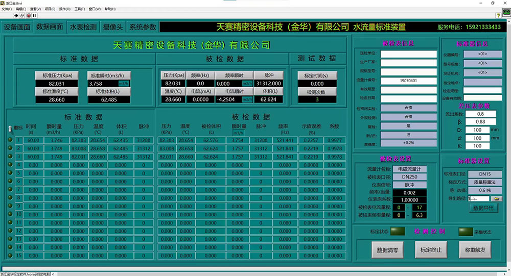The image size is (511, 276).
Task: Open the 仪器编号 dropdown showing <01>
Action: point(483,54)
